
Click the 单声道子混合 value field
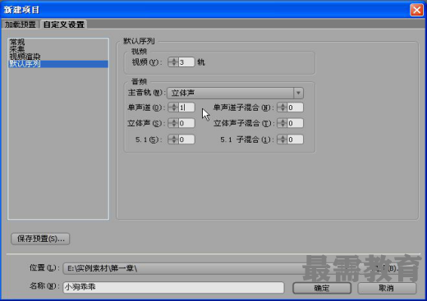(x=295, y=107)
